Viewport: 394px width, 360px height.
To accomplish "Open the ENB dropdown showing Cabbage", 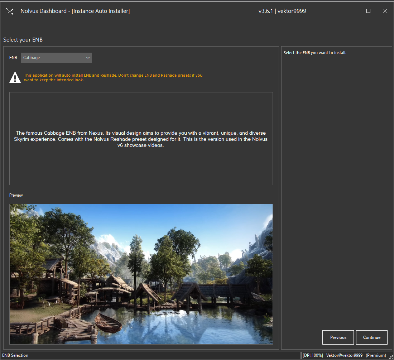I will point(56,58).
